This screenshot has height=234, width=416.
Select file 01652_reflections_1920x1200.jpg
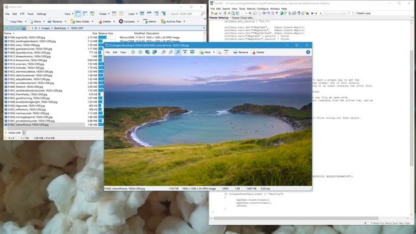coord(26,110)
